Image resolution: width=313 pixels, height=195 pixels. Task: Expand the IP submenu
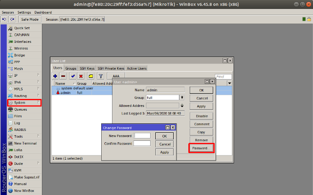38,75
